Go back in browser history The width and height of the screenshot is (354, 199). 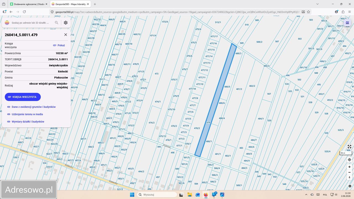11,12
